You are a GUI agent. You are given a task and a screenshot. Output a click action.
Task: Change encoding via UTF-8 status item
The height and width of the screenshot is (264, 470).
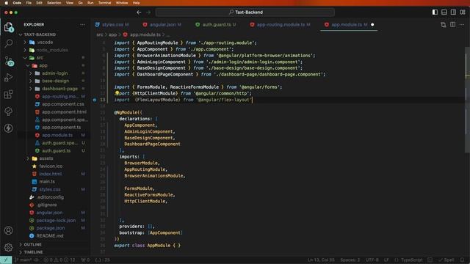tap(372, 260)
